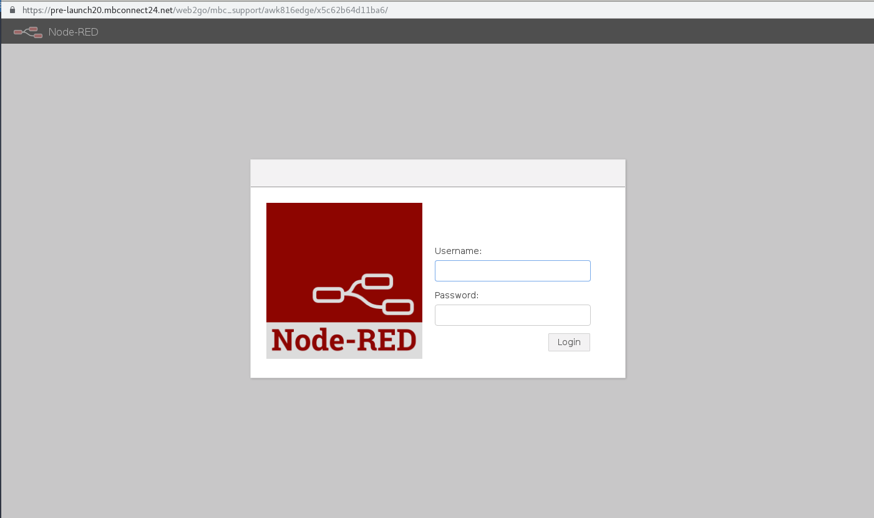This screenshot has width=874, height=518.
Task: Click the Login button
Action: [569, 342]
